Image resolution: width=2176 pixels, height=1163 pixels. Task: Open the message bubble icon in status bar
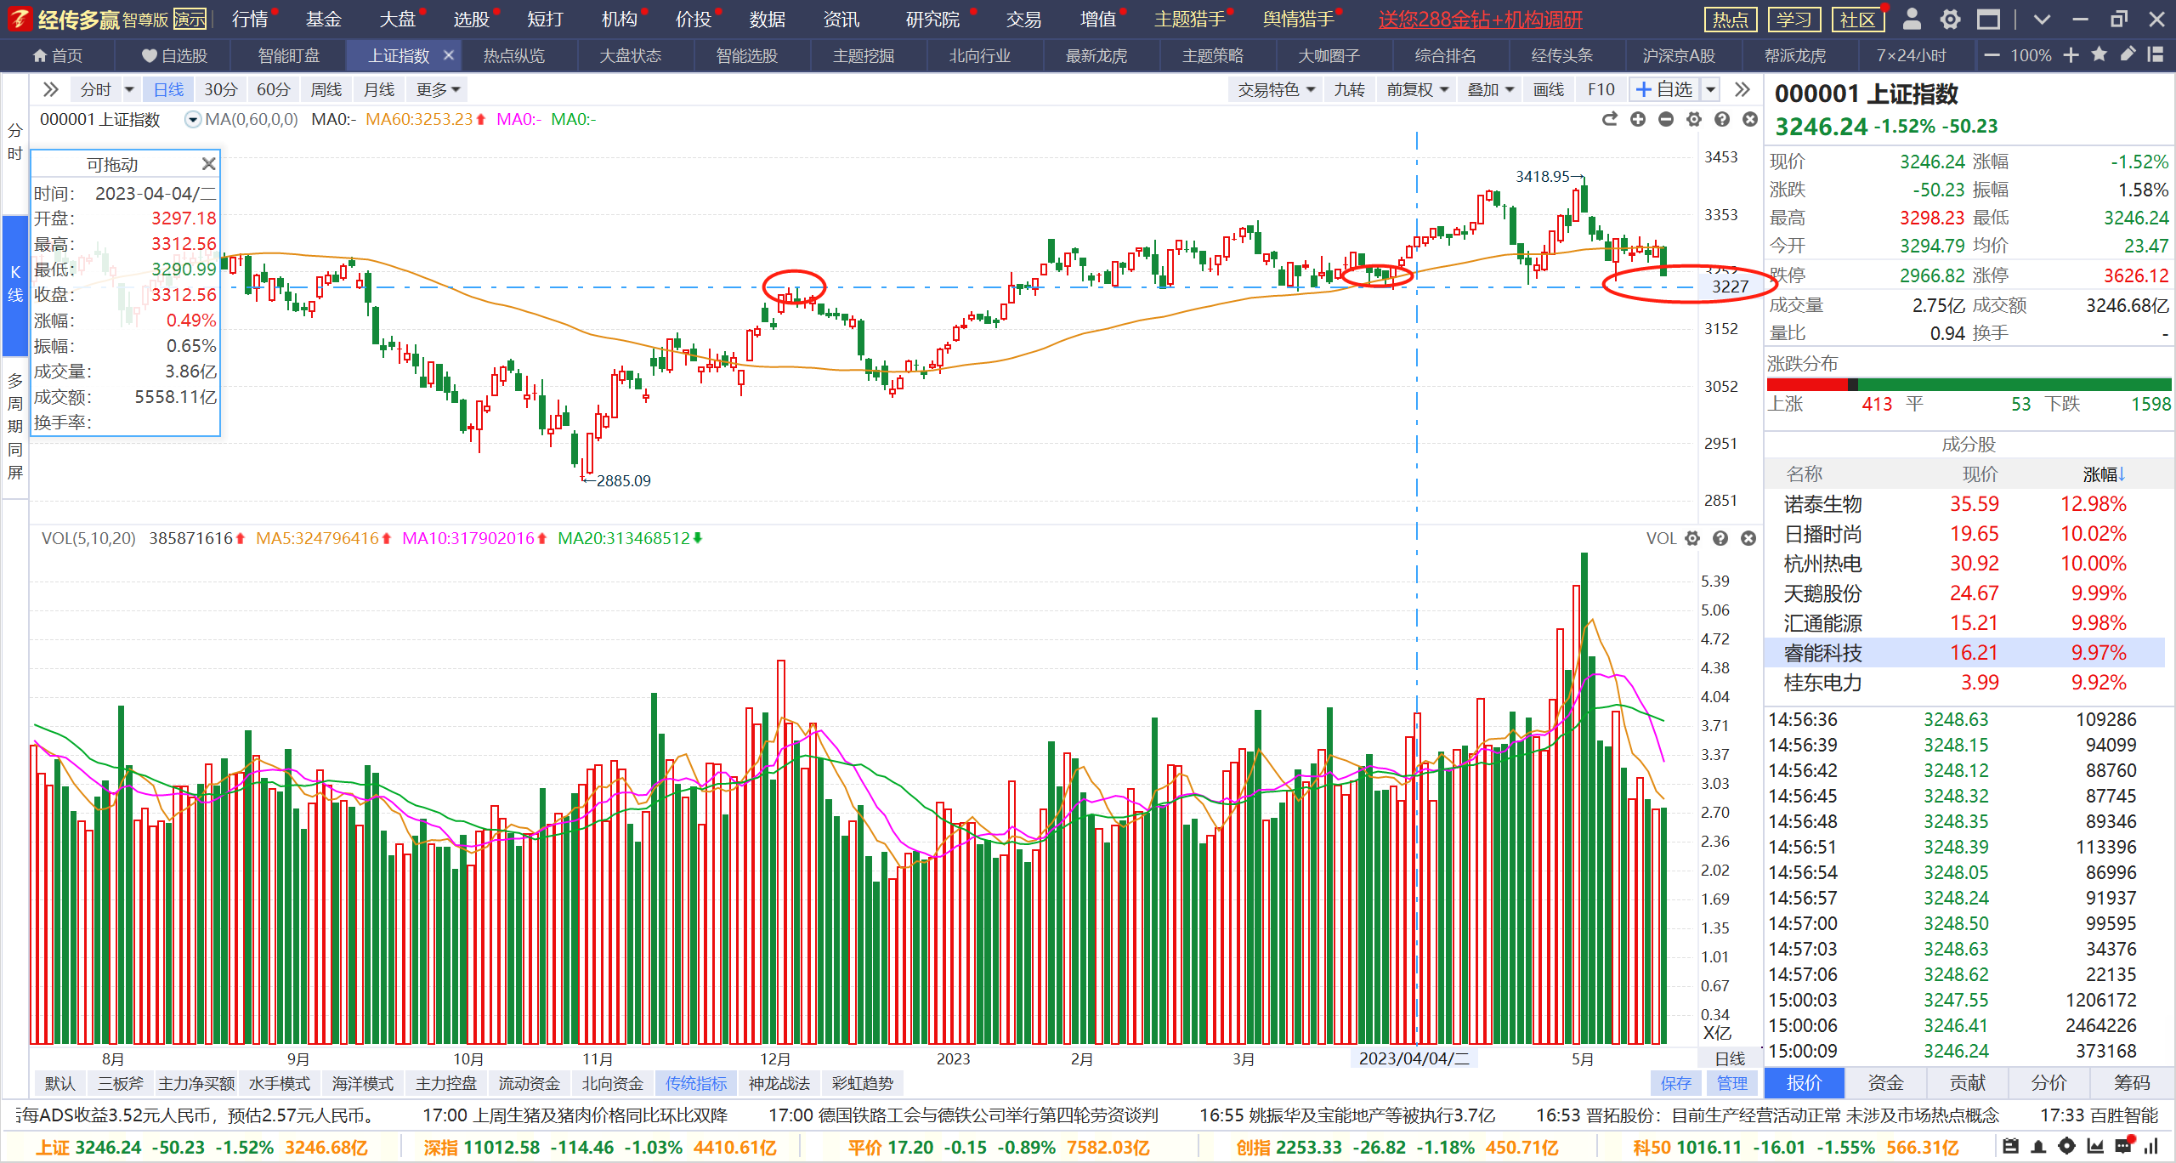(2124, 1145)
